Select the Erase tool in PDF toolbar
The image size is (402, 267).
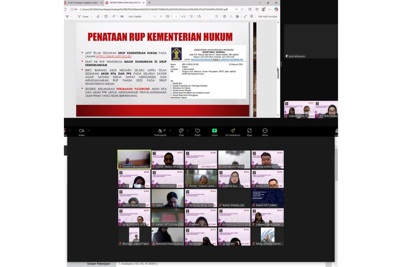(x=98, y=17)
